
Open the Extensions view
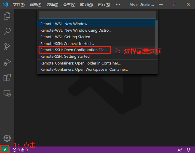7,78
